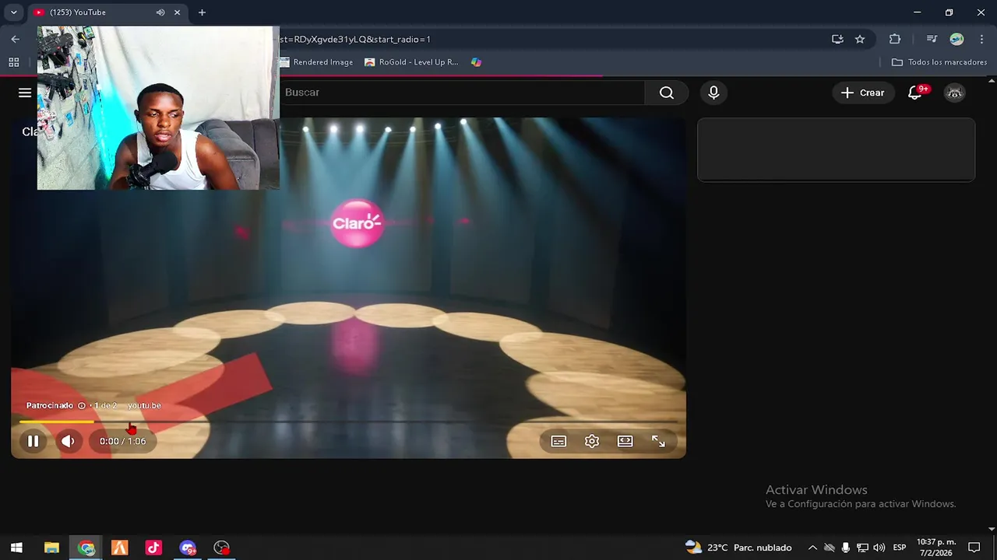Start voice search with the microphone

click(713, 93)
